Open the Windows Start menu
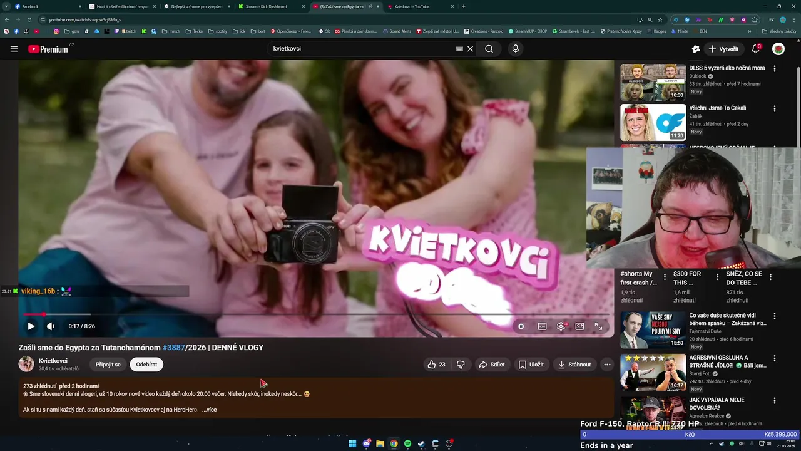This screenshot has height=451, width=801. [352, 443]
